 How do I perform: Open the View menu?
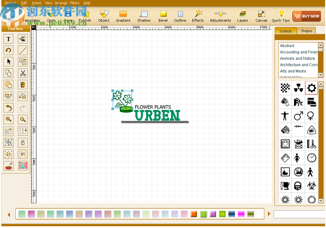[48, 3]
